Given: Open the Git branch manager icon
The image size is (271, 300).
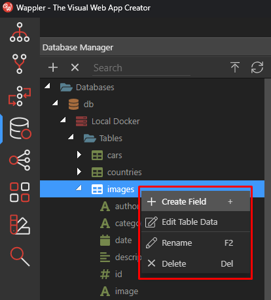Looking at the screenshot, I should [20, 64].
